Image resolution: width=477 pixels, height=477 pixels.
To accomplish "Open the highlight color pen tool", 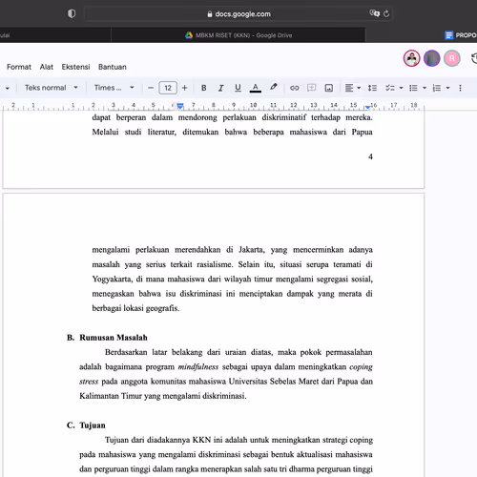I will (x=273, y=88).
